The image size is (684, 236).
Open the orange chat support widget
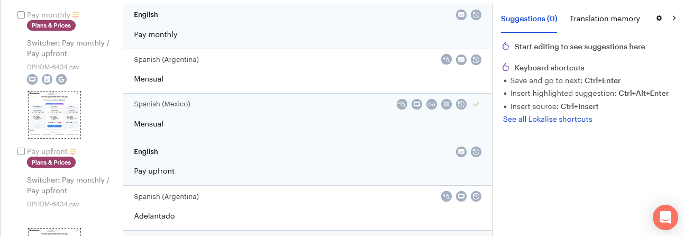(x=665, y=217)
